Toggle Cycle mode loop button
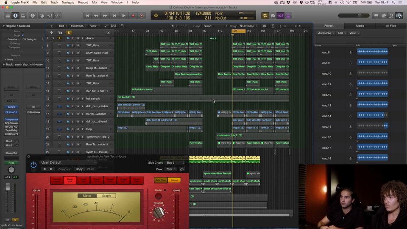 265,16
